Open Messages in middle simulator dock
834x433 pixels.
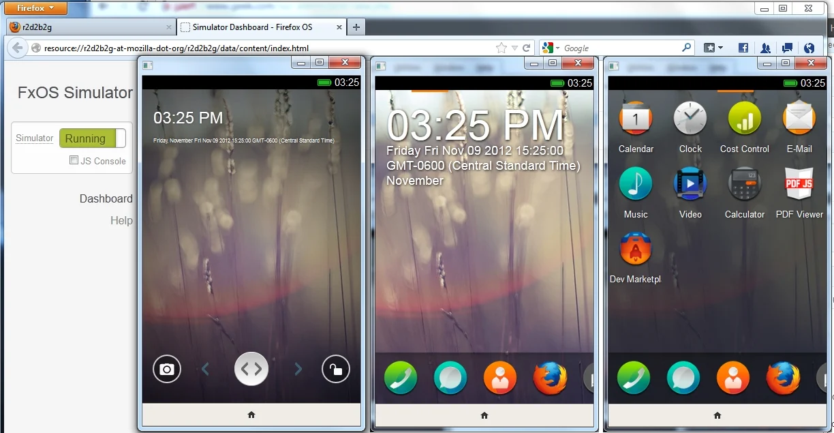[x=450, y=378]
